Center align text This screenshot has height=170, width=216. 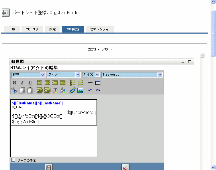coord(47,83)
